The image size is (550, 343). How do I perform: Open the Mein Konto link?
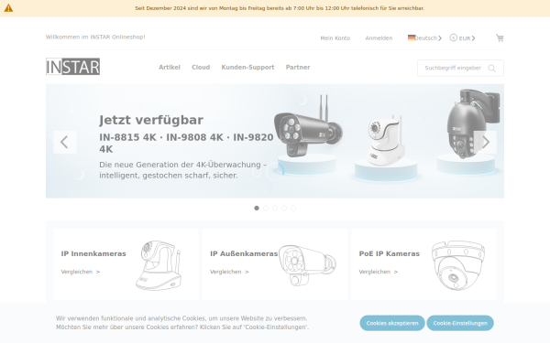335,38
